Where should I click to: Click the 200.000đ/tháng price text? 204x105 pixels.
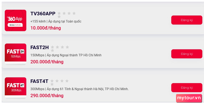coord(47,62)
